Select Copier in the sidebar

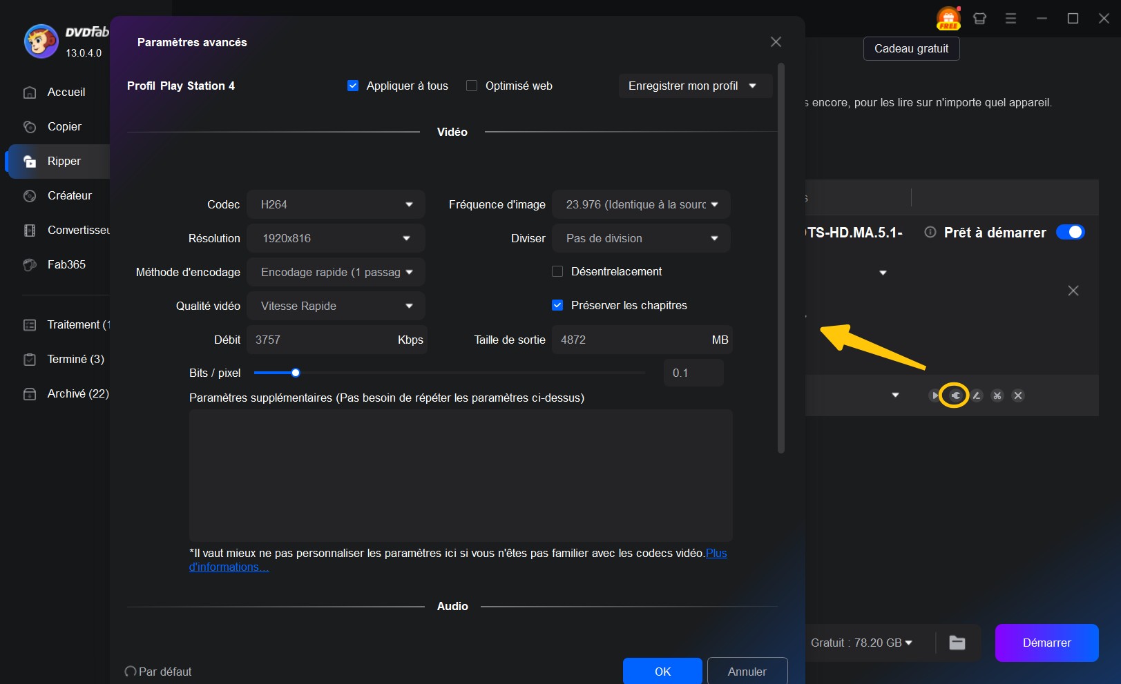64,126
